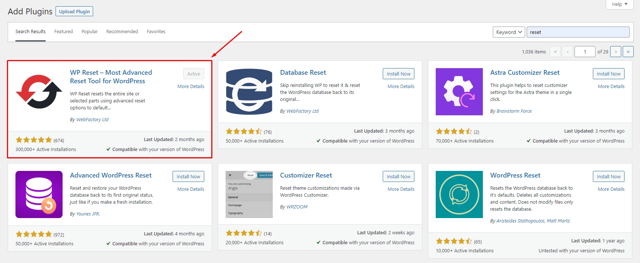The image size is (640, 263).
Task: Expand the Help panel
Action: click(619, 4)
